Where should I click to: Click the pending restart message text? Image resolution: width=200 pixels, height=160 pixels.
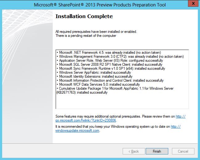tap(86, 36)
